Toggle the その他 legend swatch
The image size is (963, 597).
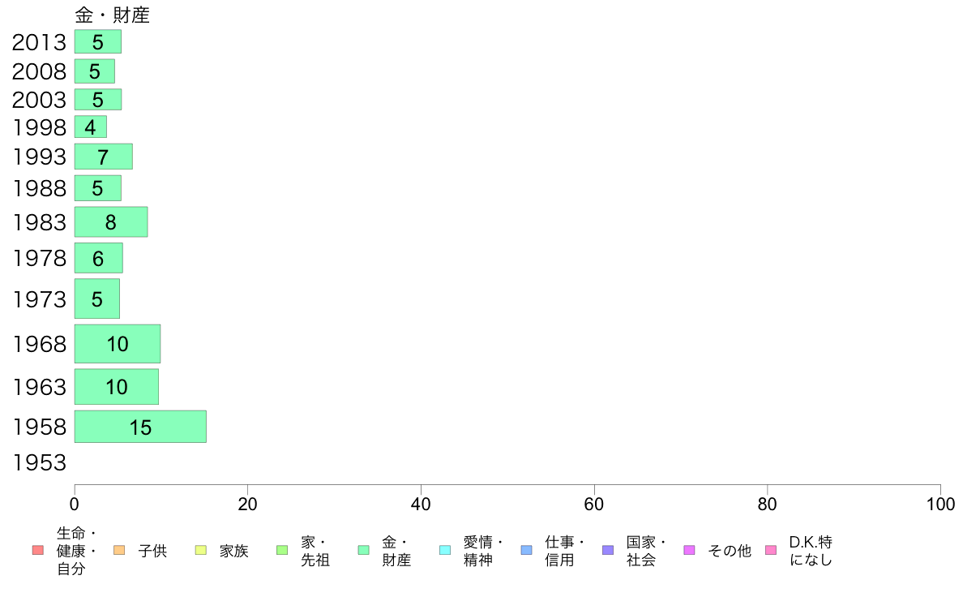[689, 550]
